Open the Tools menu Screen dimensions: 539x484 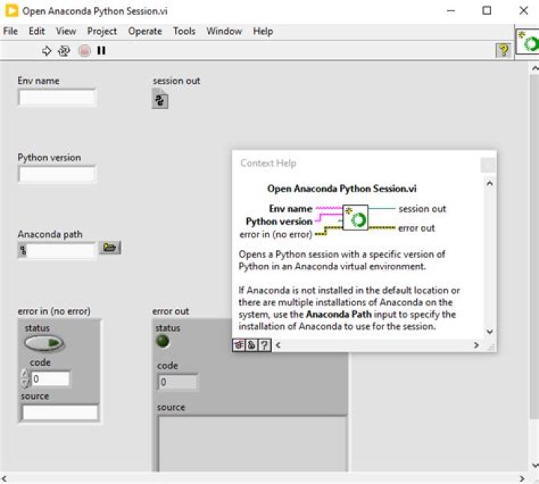[x=184, y=31]
